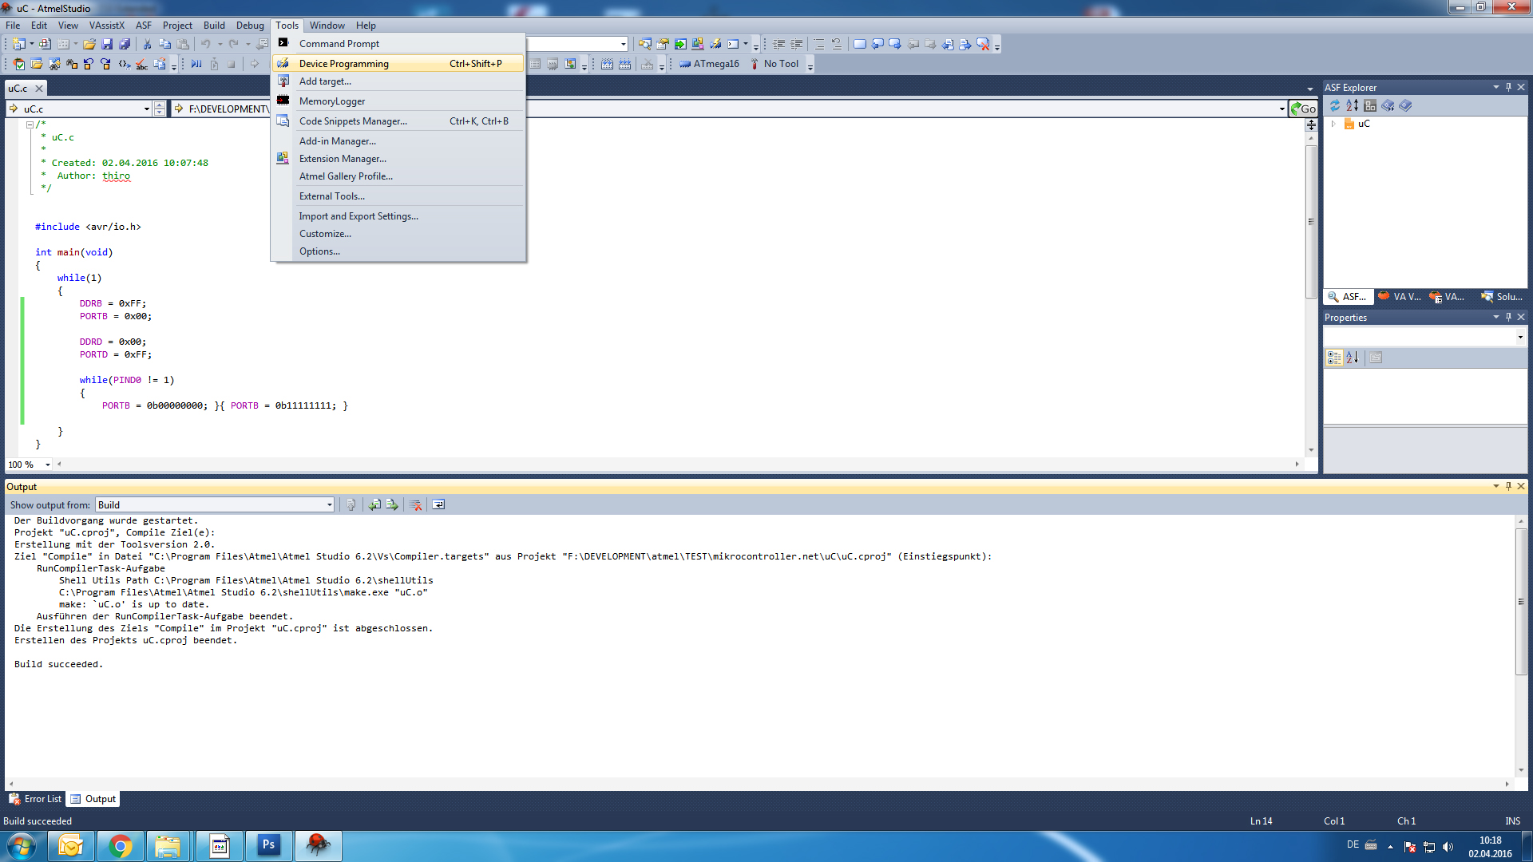Switch to the Output tab
Viewport: 1533px width, 862px height.
tap(93, 799)
